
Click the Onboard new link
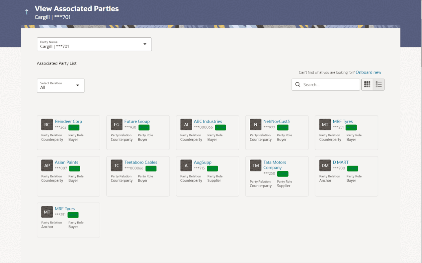tap(368, 72)
